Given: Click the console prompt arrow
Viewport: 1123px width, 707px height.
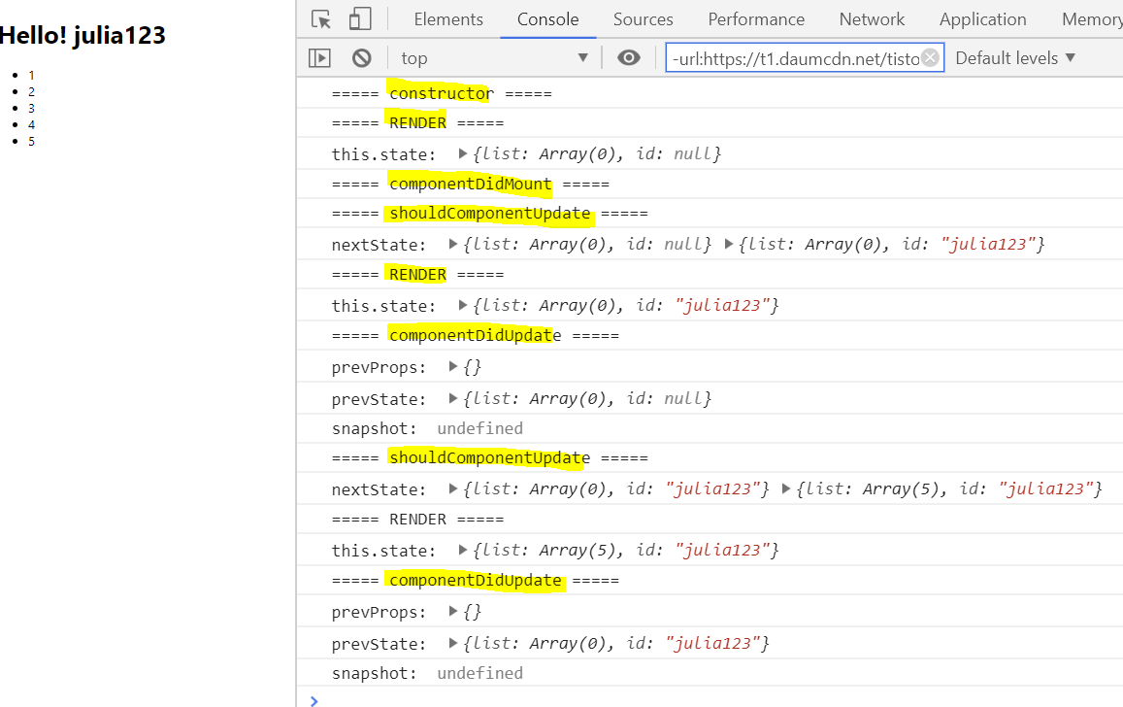Looking at the screenshot, I should [314, 700].
